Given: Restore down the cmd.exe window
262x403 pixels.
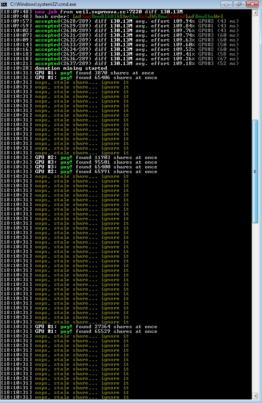Looking at the screenshot, I should [x=239, y=4].
